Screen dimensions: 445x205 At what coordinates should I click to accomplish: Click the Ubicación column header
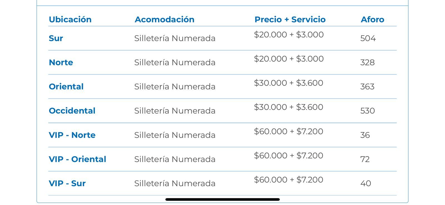coord(70,19)
